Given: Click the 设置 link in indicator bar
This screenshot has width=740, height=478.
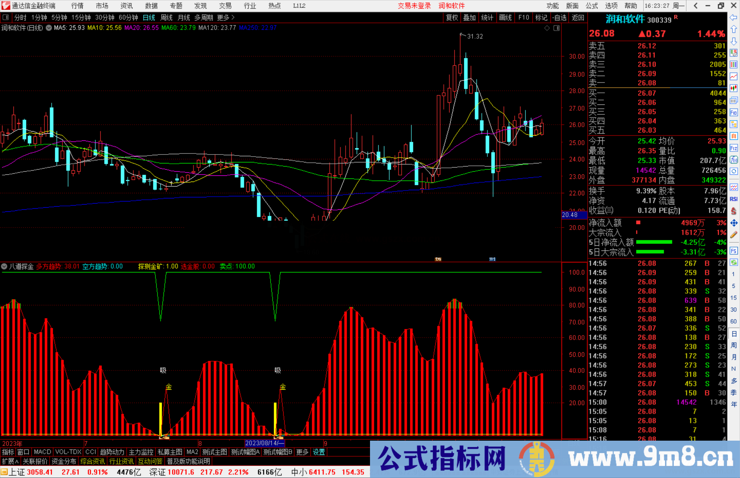Looking at the screenshot, I should pyautogui.click(x=319, y=452).
